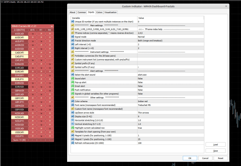The width and height of the screenshot is (241, 166).
Task: Click 2/2[BOTH] header cell in dashboard
Action: click(20, 30)
